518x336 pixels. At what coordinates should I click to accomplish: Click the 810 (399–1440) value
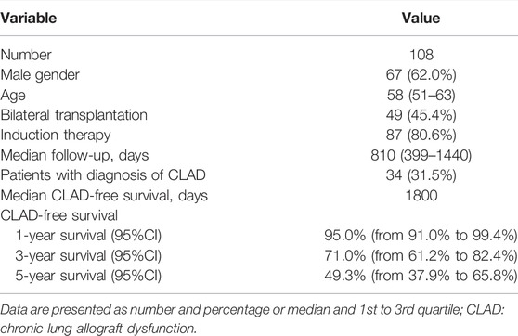(x=421, y=155)
